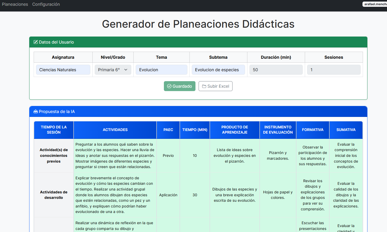Image resolution: width=387 pixels, height=232 pixels.
Task: Open the Planeaciones menu
Action: pyautogui.click(x=15, y=4)
